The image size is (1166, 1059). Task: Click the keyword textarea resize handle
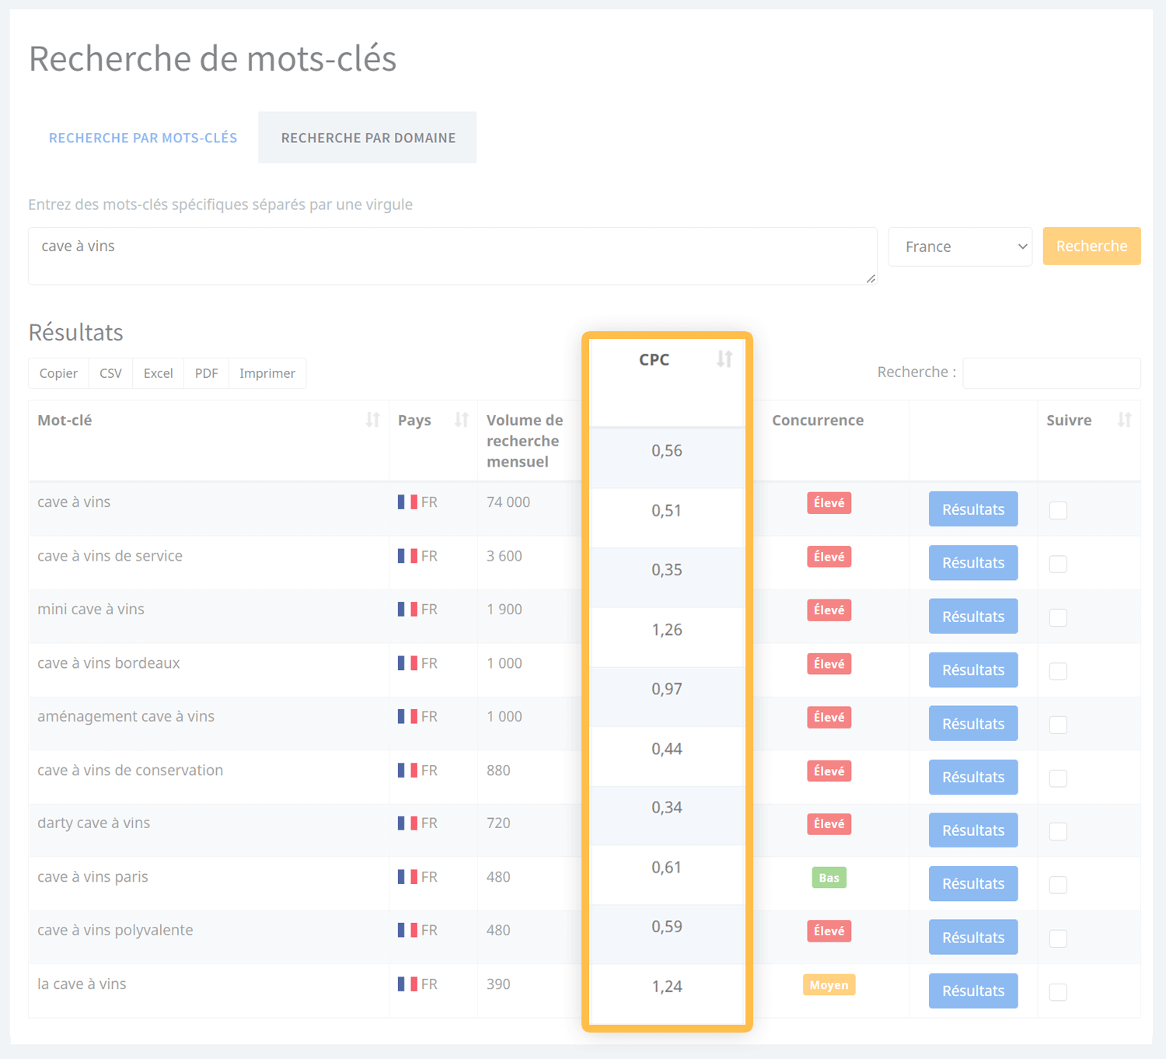[x=871, y=279]
